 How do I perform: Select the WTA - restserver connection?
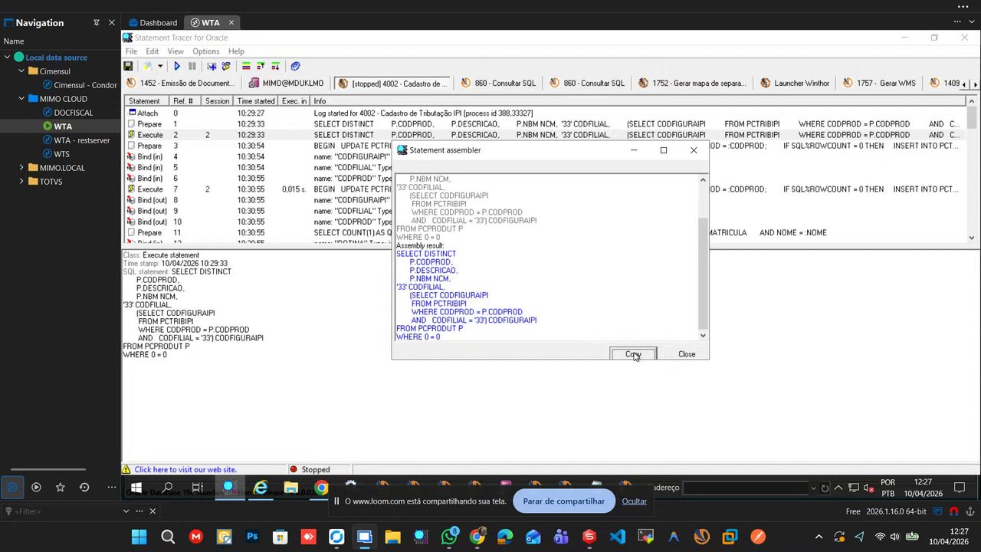tap(81, 140)
